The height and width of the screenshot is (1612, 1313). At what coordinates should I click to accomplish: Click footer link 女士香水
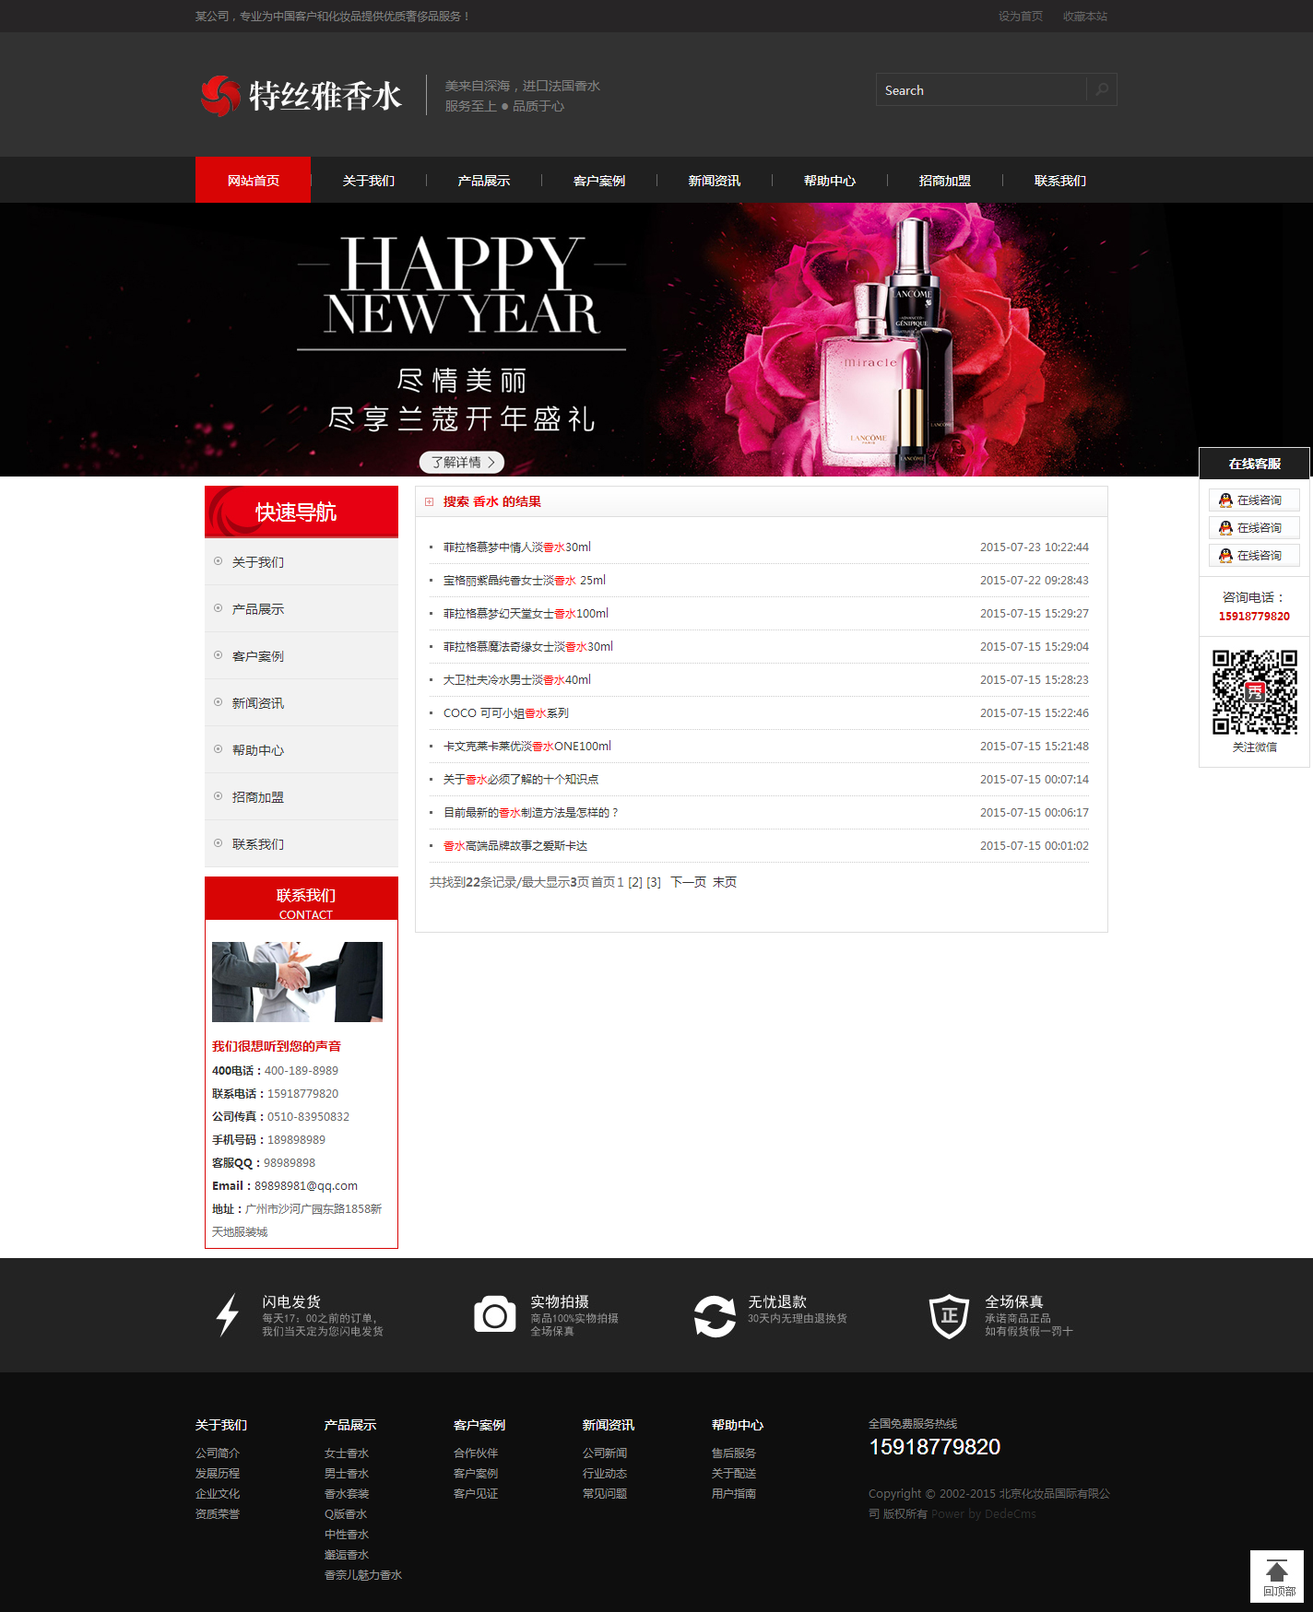point(347,1453)
